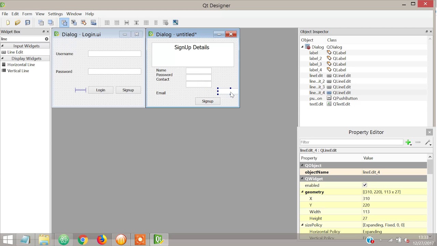Open the File menu

click(5, 14)
